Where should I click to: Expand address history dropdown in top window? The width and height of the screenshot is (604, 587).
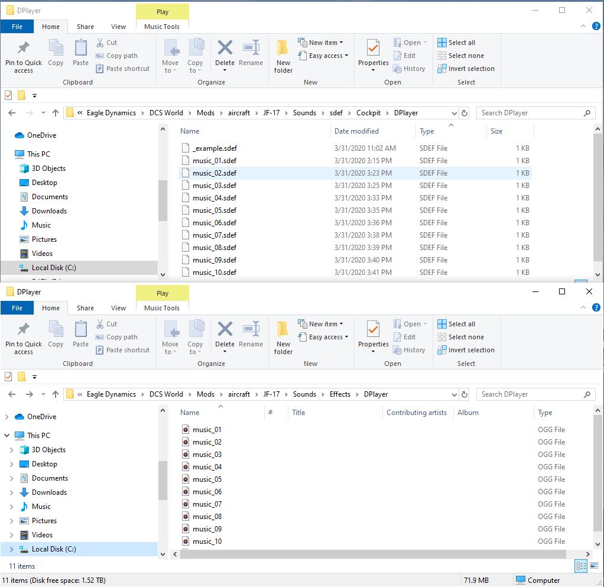coord(454,113)
